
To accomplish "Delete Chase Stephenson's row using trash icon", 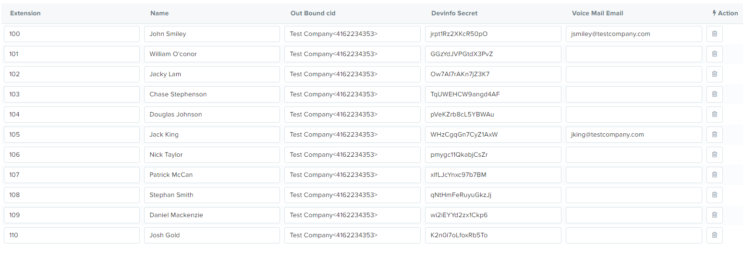I will pos(714,94).
